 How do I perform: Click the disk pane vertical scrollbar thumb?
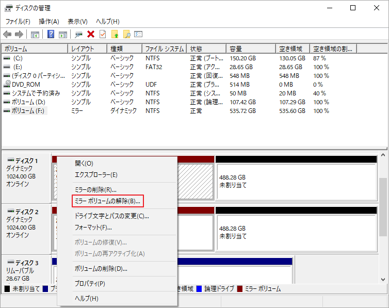pos(383,207)
